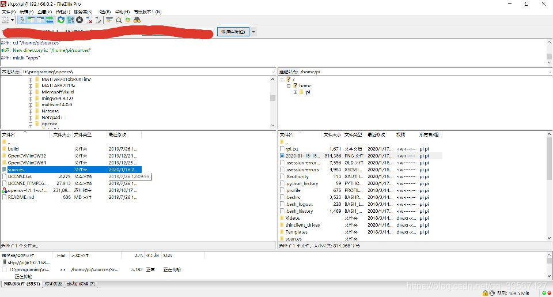Collapse the remote root / tree node
This screenshot has width=553, height=297.
tap(282, 80)
